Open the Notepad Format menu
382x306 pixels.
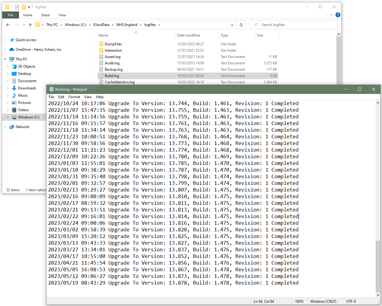pos(74,97)
